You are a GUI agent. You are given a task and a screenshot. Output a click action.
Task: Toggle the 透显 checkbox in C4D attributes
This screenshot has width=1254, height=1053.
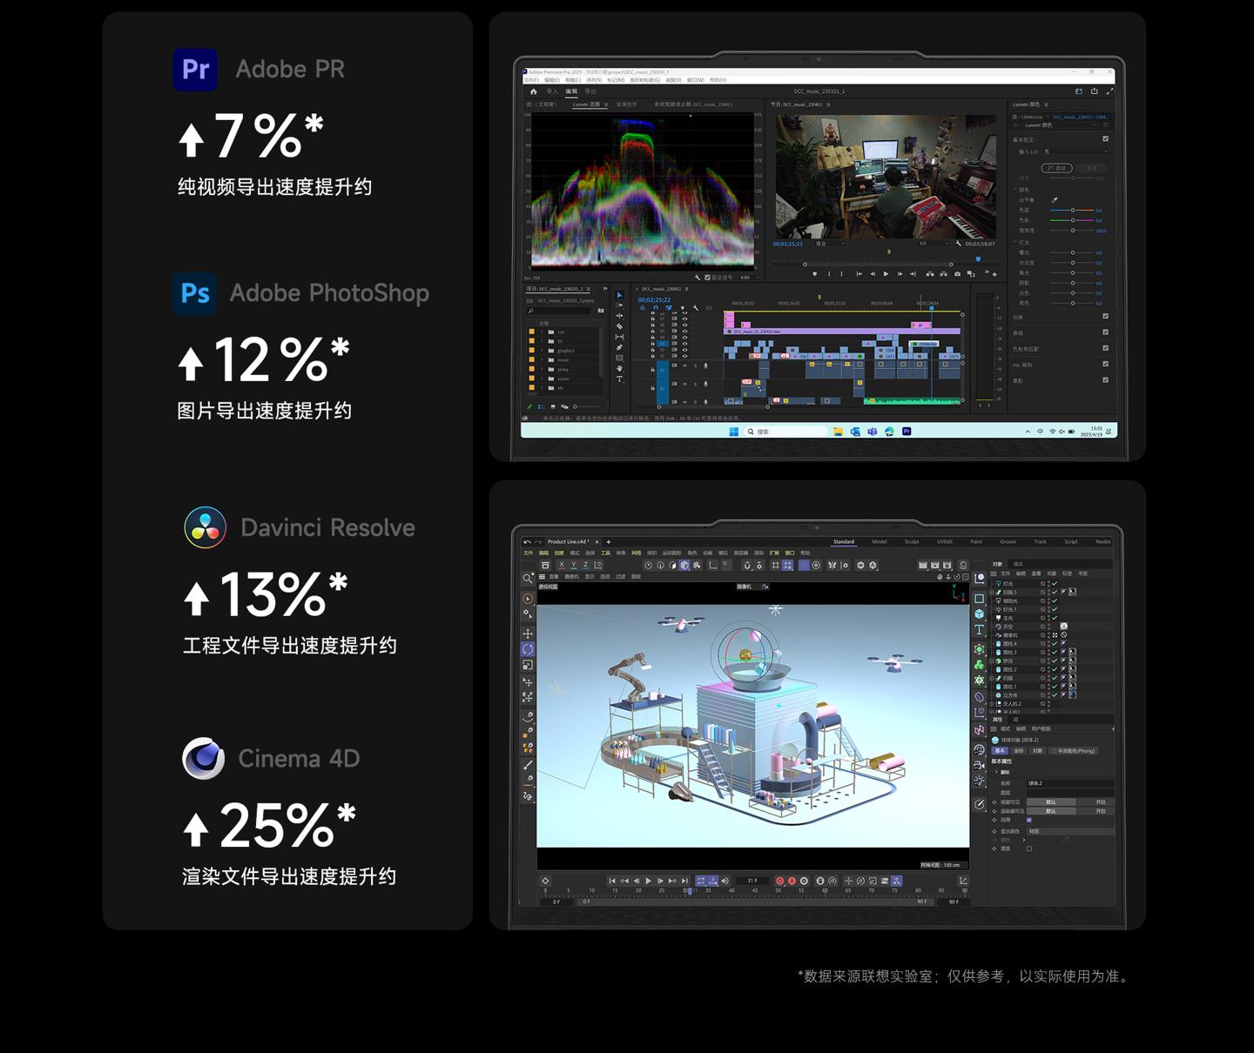1028,848
